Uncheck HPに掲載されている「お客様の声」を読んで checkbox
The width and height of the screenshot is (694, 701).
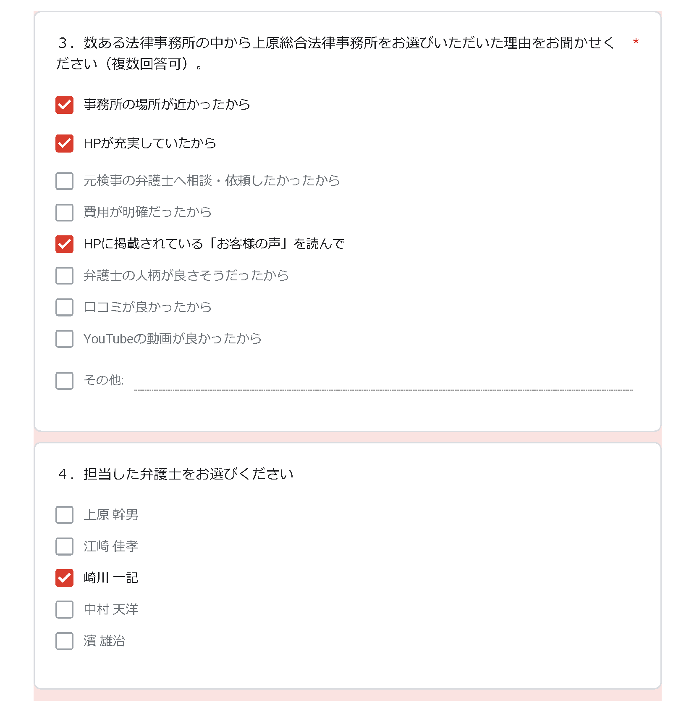tap(64, 244)
